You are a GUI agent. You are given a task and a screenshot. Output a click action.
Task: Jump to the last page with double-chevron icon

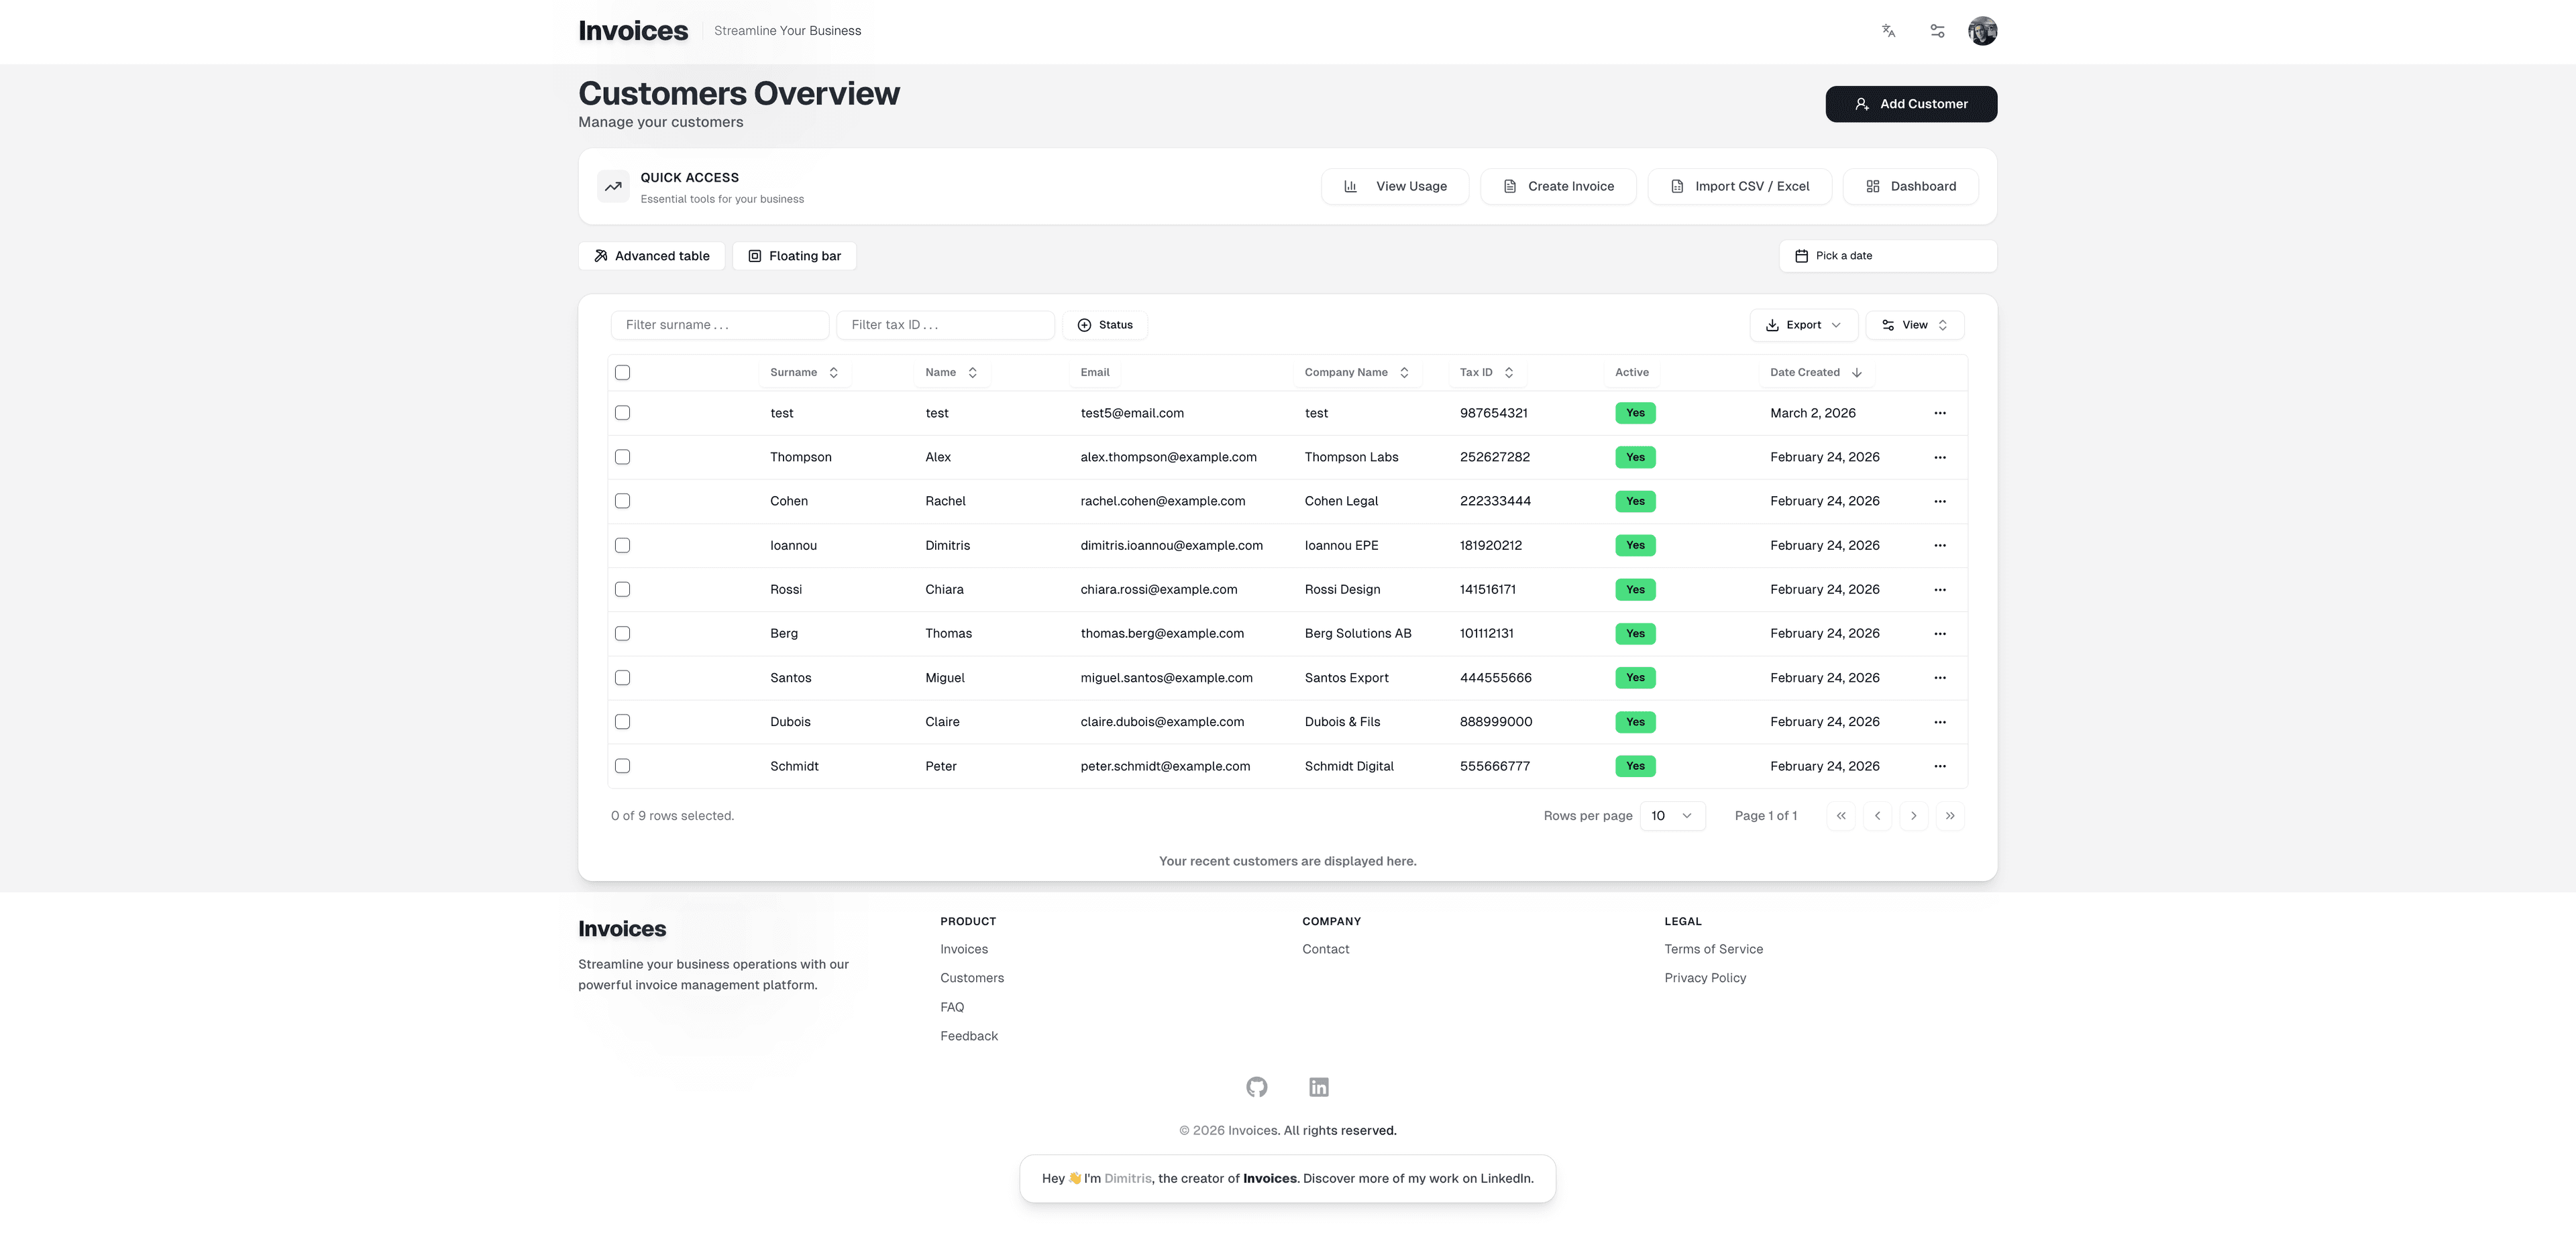tap(1950, 815)
